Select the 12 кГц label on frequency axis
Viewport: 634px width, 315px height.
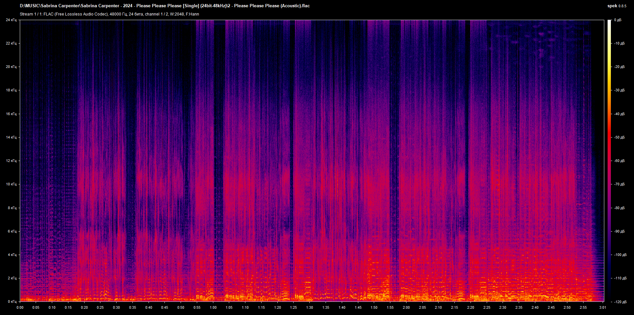(12, 161)
